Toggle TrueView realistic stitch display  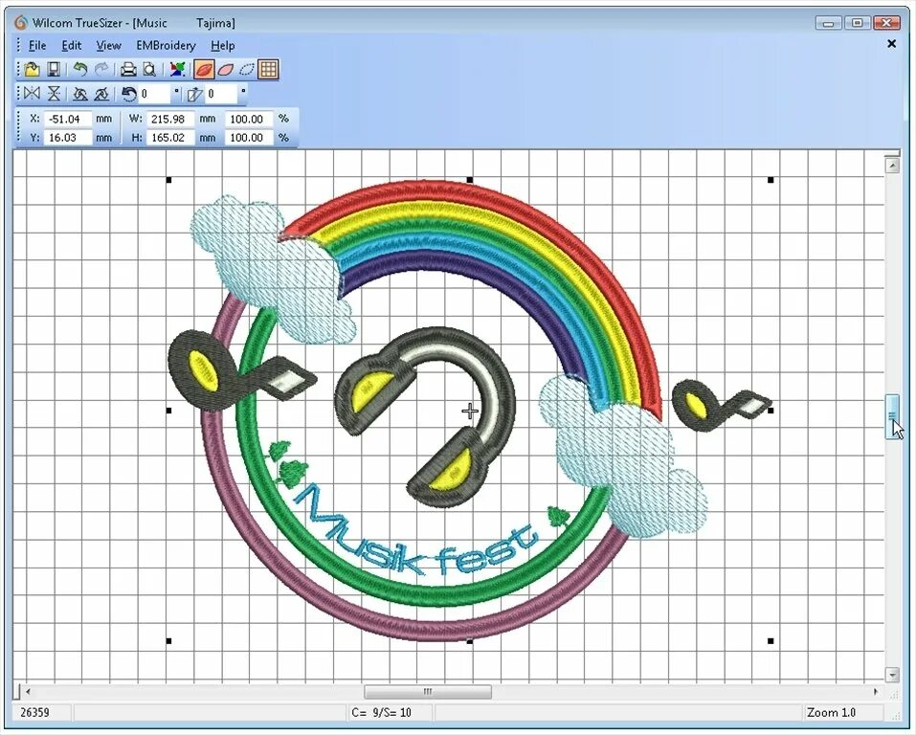pos(204,70)
